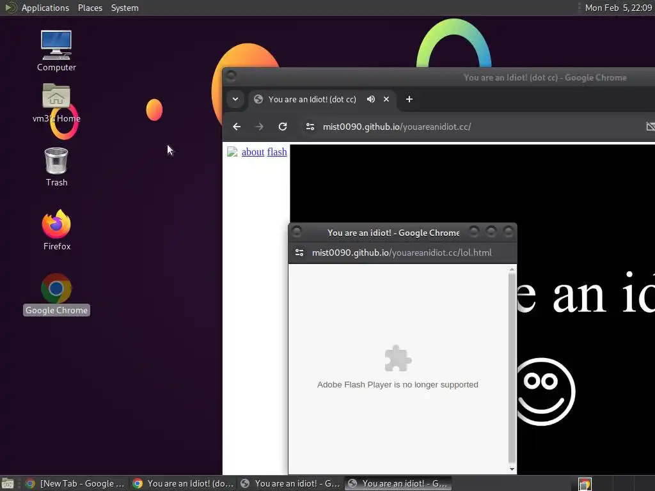The image size is (655, 491).
Task: Open window menu button on popup title bar
Action: pos(297,231)
